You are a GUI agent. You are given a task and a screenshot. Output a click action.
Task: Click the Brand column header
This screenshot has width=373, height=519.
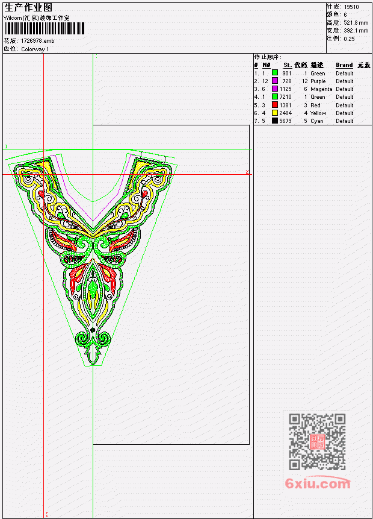click(344, 65)
